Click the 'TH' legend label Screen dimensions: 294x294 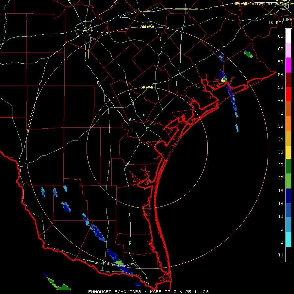(281, 255)
